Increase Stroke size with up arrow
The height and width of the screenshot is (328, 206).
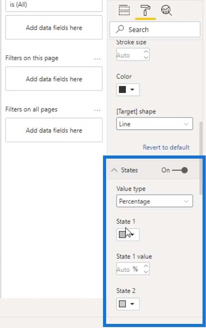[146, 51]
